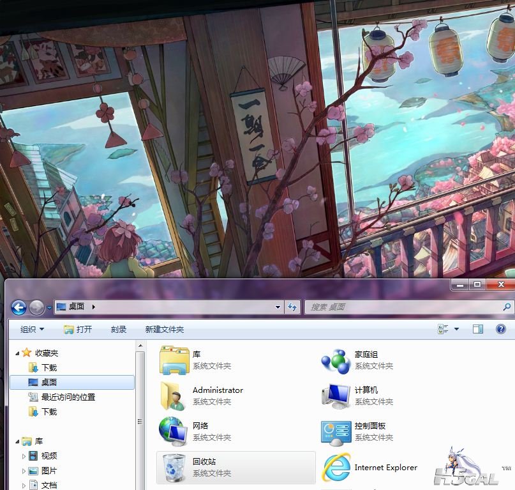Screen dimensions: 515x490
Task: Open recent pages dropdown beside Forward arrow
Action: (49, 308)
